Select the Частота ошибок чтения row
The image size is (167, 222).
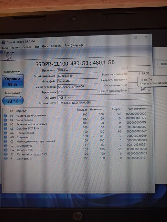pyautogui.click(x=76, y=115)
